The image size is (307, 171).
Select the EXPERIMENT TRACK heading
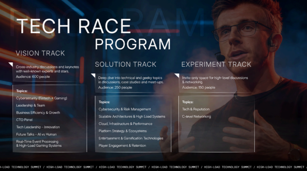coord(216,64)
